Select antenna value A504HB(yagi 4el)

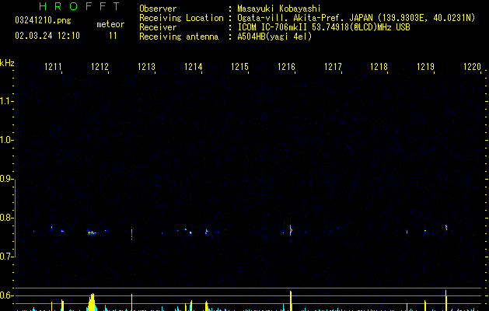click(x=274, y=37)
